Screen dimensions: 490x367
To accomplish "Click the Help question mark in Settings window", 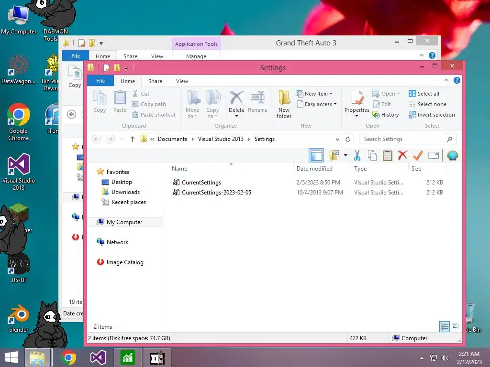I will 457,80.
